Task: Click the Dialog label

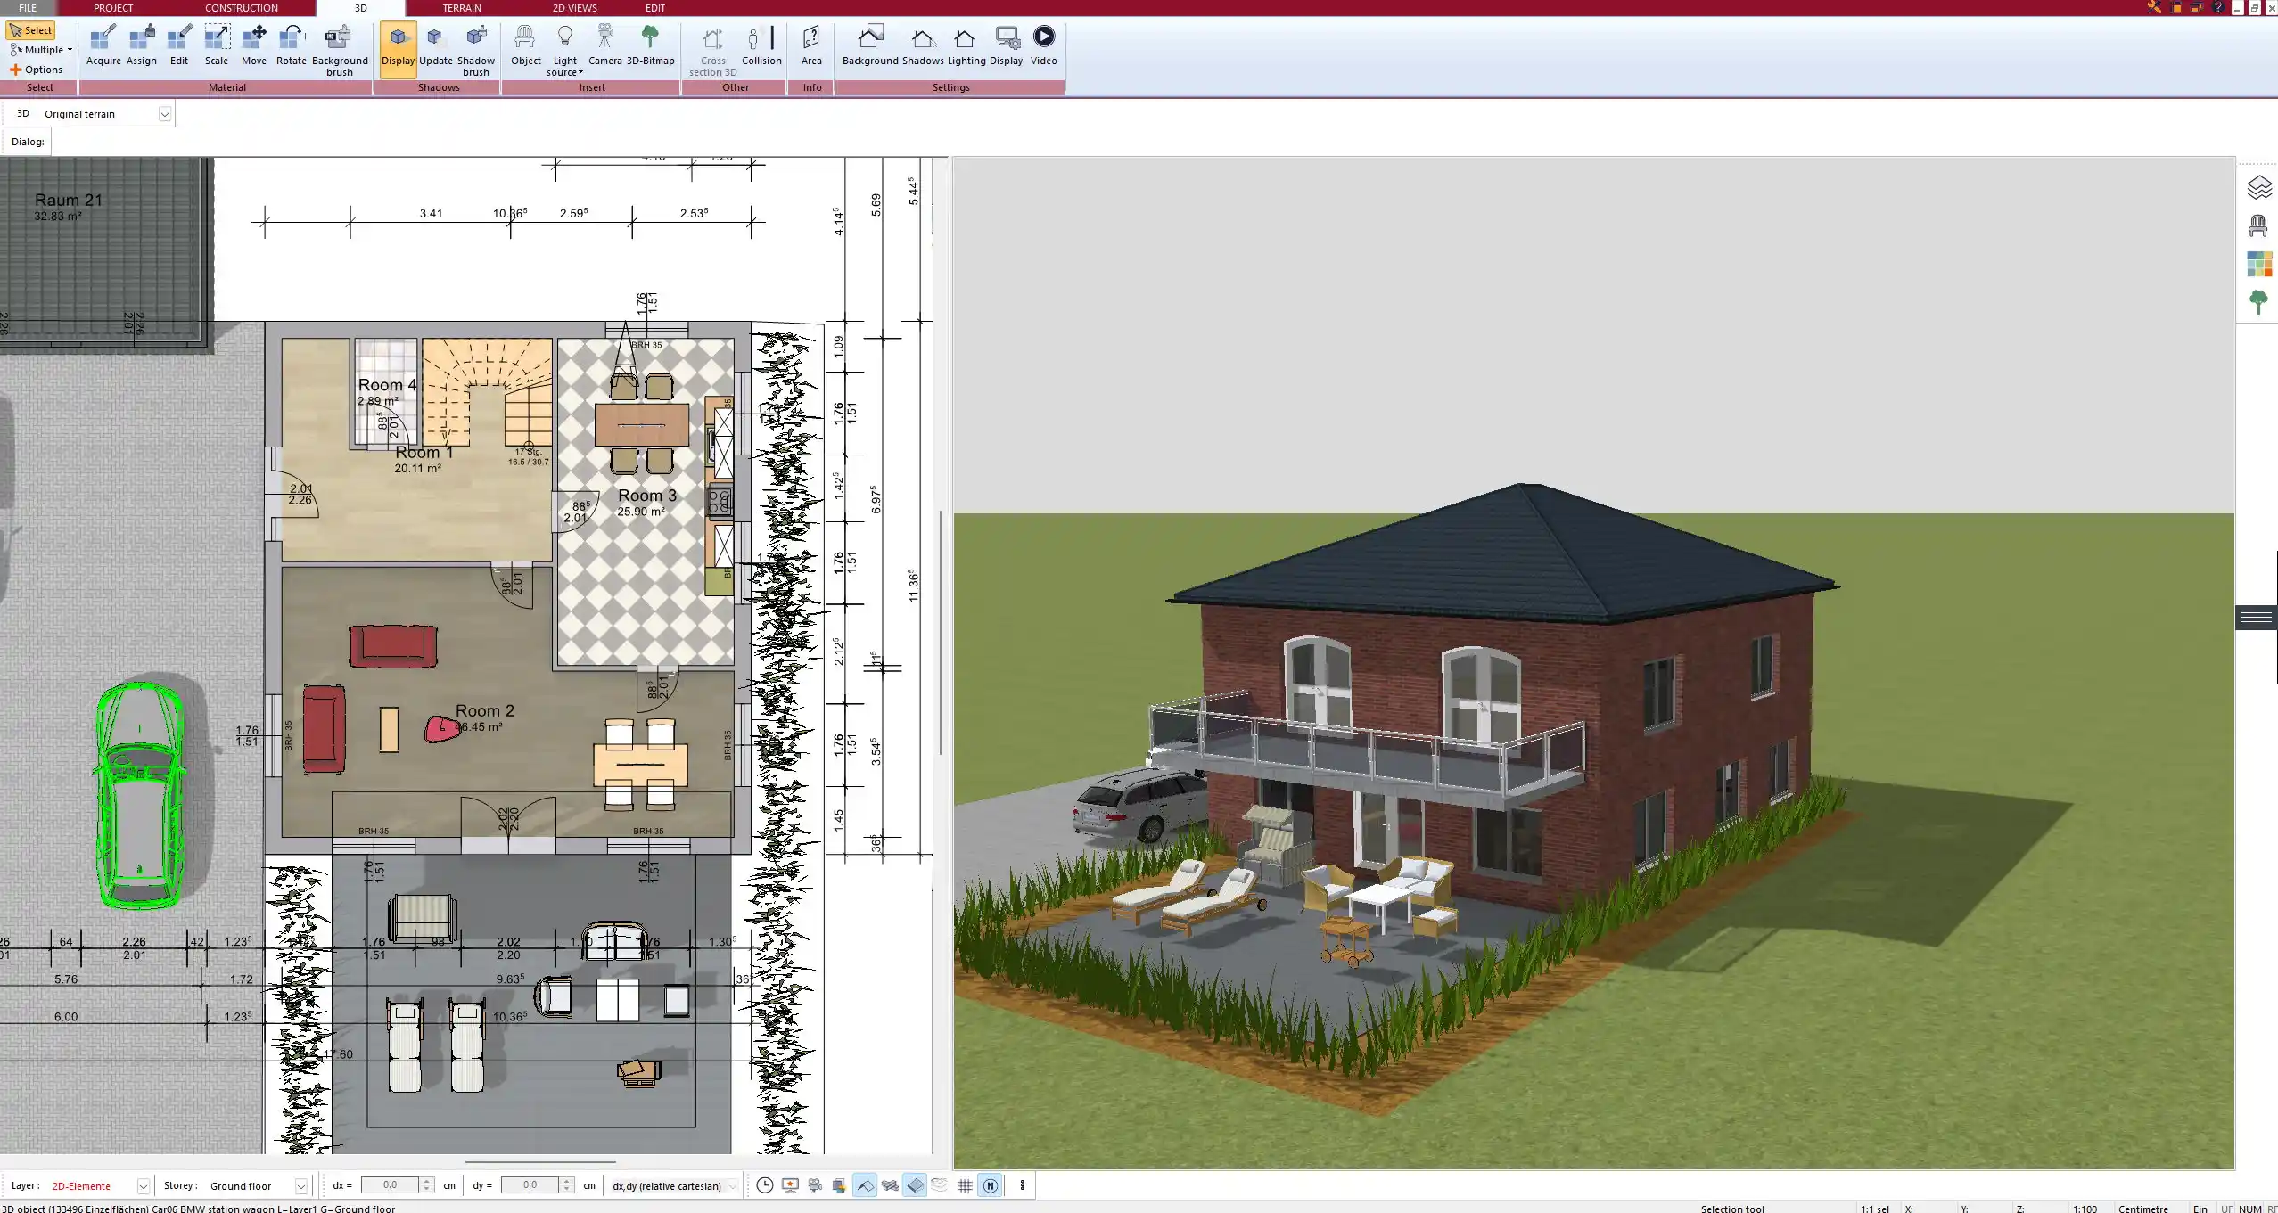Action: (x=28, y=142)
